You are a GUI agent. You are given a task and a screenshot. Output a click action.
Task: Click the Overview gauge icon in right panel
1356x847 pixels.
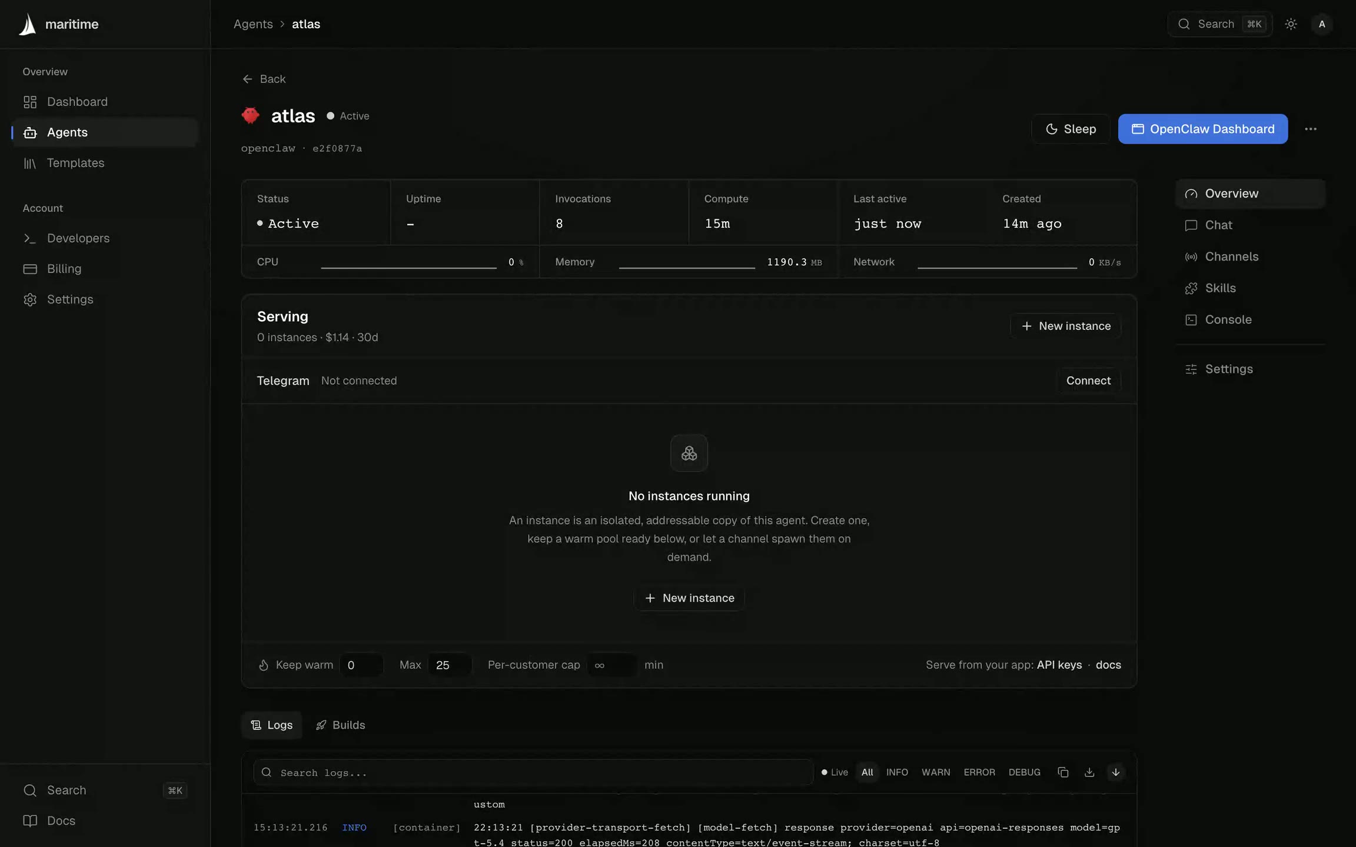(1191, 194)
